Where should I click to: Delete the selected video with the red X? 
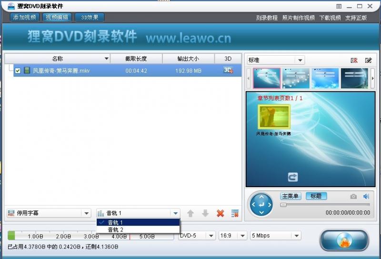click(220, 213)
